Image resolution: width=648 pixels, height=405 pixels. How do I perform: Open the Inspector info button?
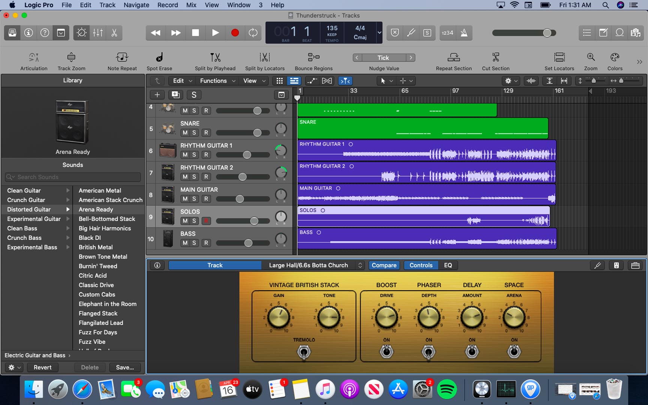click(x=28, y=33)
